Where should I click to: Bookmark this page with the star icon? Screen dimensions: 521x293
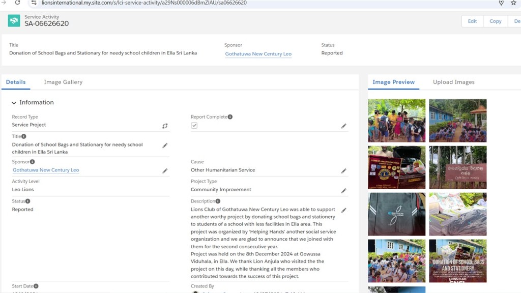513,3
